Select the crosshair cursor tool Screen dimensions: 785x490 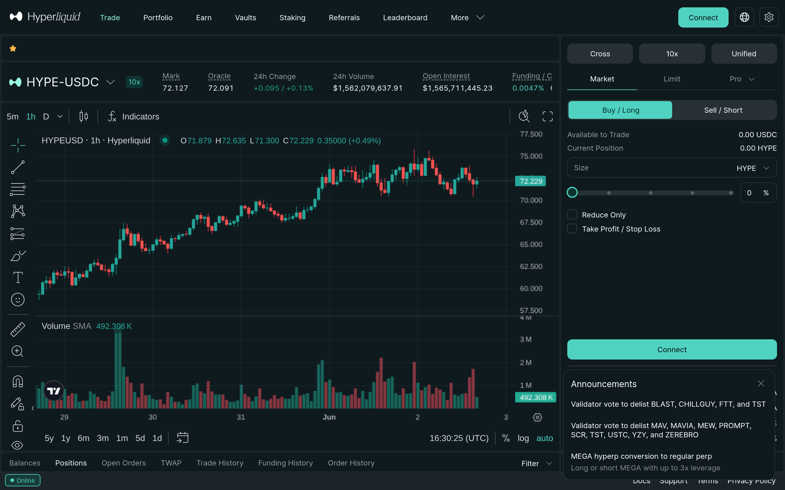18,145
